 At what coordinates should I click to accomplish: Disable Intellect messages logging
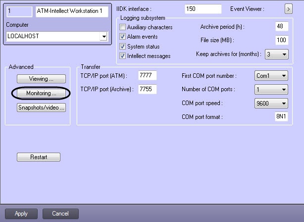pos(122,56)
